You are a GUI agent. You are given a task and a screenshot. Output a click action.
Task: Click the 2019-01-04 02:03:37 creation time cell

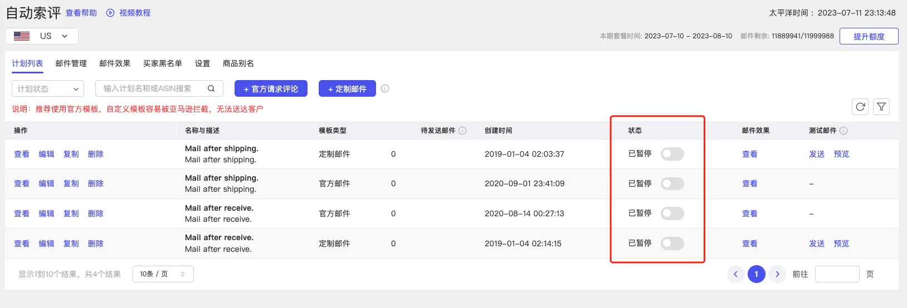[x=524, y=154]
